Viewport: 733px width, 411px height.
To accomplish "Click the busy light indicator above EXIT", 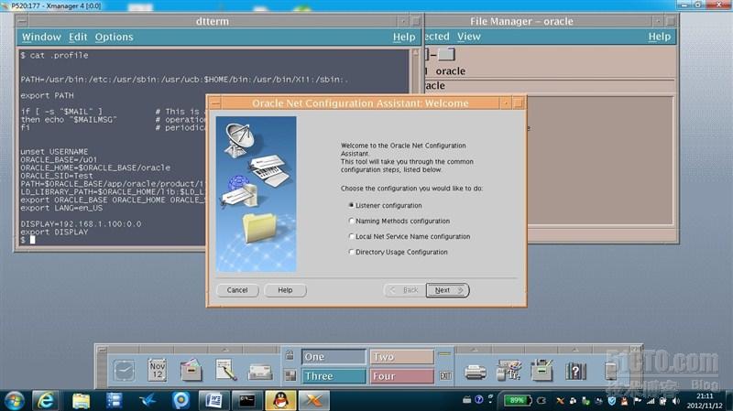I will [x=445, y=354].
